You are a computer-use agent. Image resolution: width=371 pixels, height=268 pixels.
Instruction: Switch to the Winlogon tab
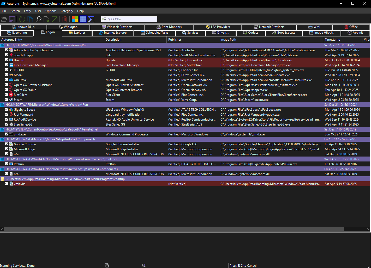pyautogui.click(x=68, y=27)
